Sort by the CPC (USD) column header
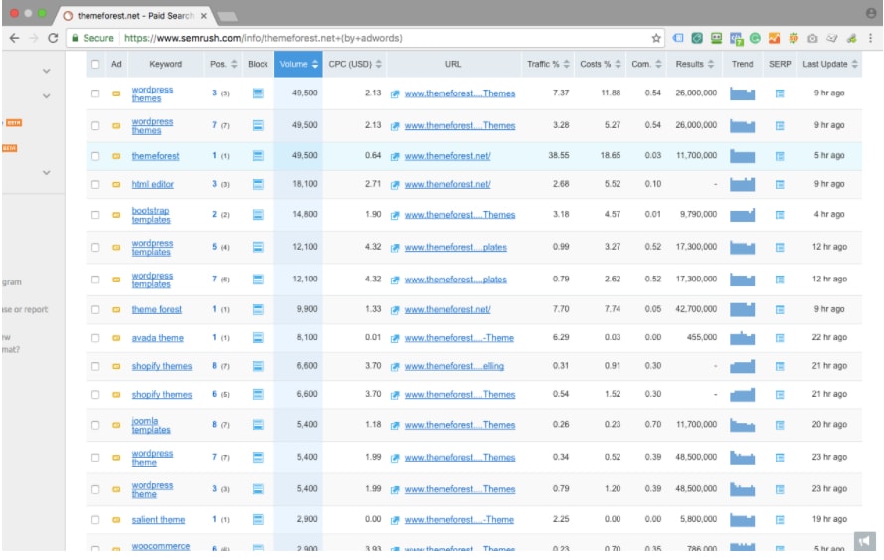The height and width of the screenshot is (560, 884). pos(355,65)
